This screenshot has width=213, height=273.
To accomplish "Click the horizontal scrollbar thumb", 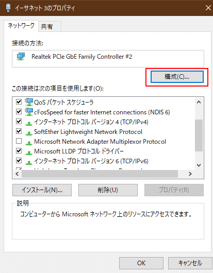I will 100,174.
